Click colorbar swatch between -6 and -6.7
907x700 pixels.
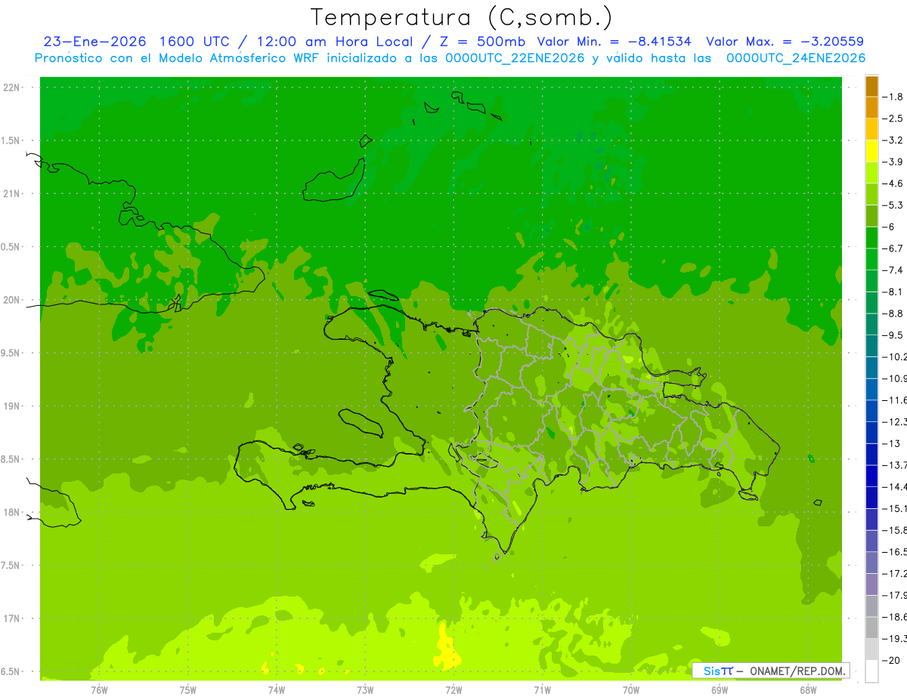pos(871,238)
